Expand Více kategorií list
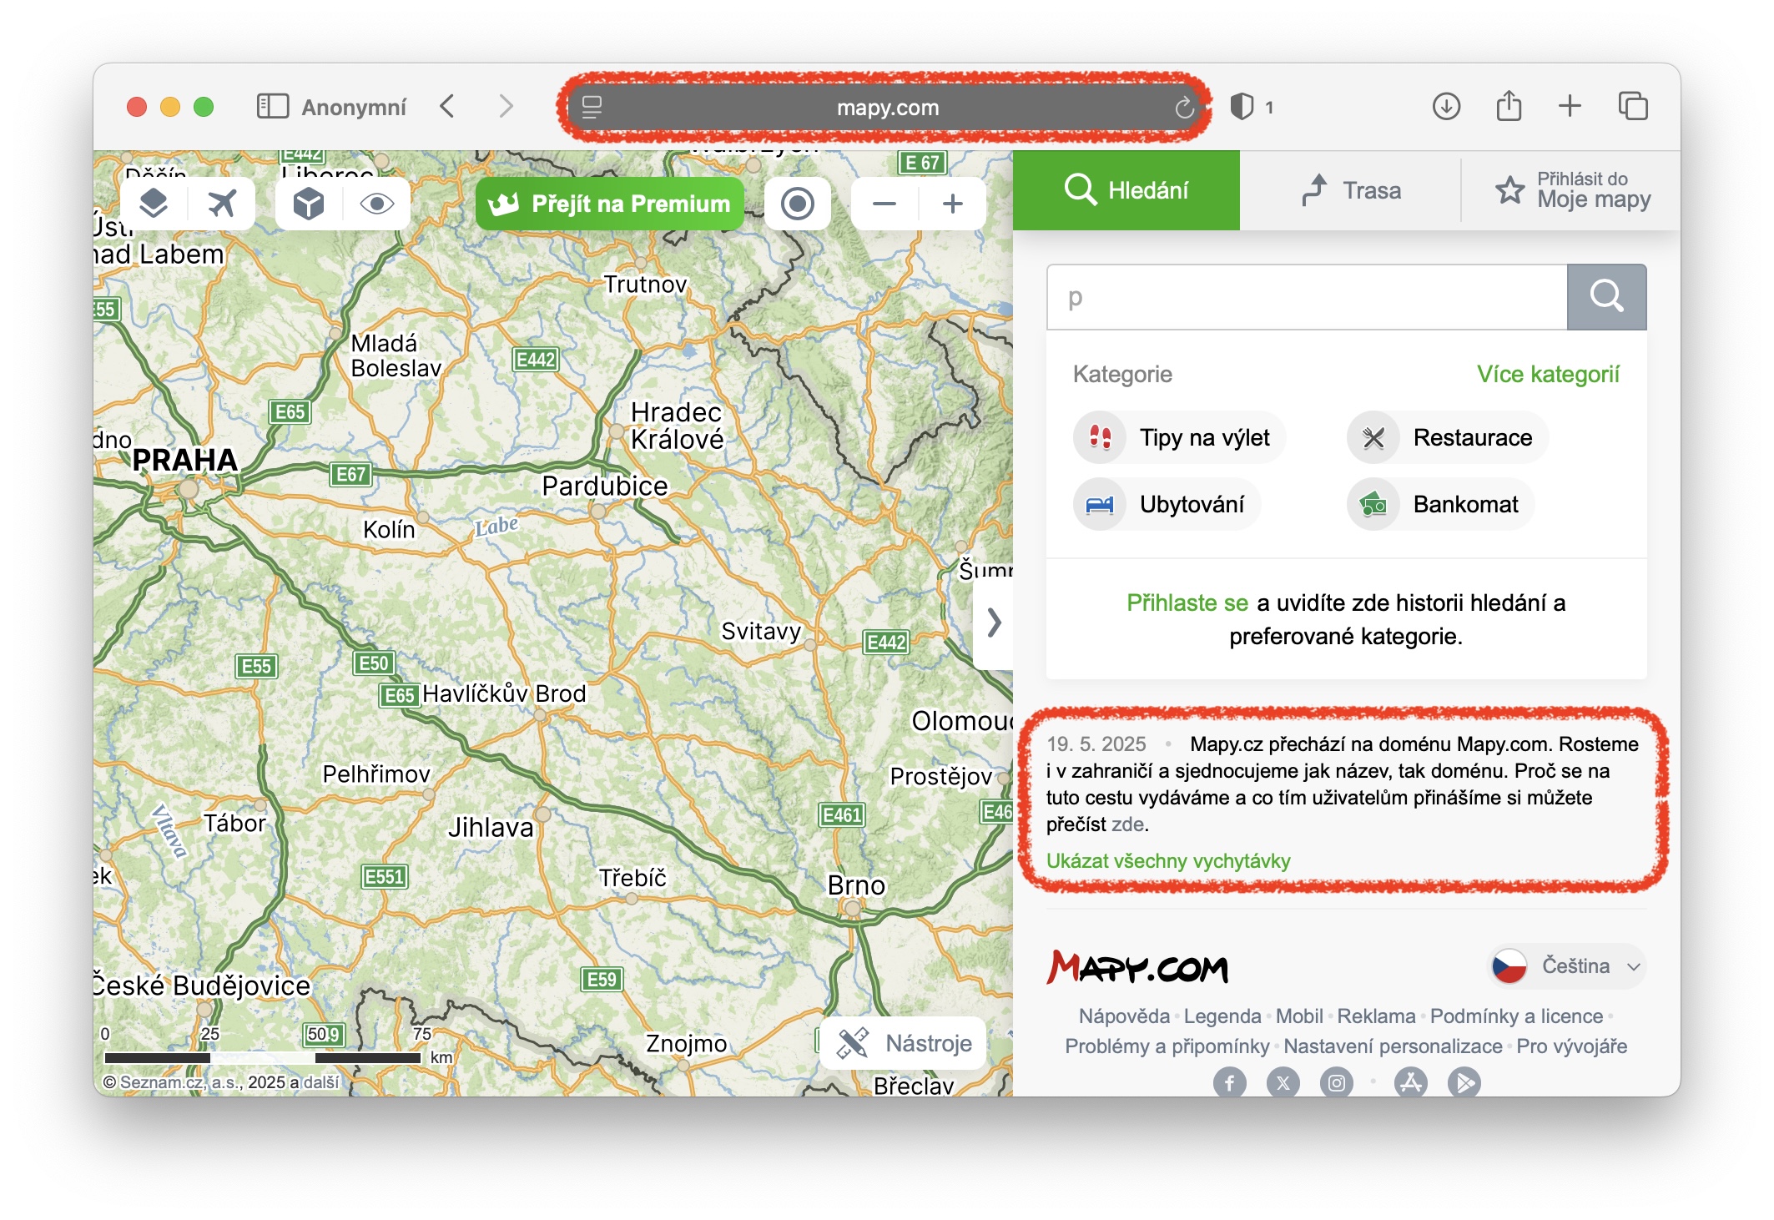1774x1220 pixels. coord(1548,374)
